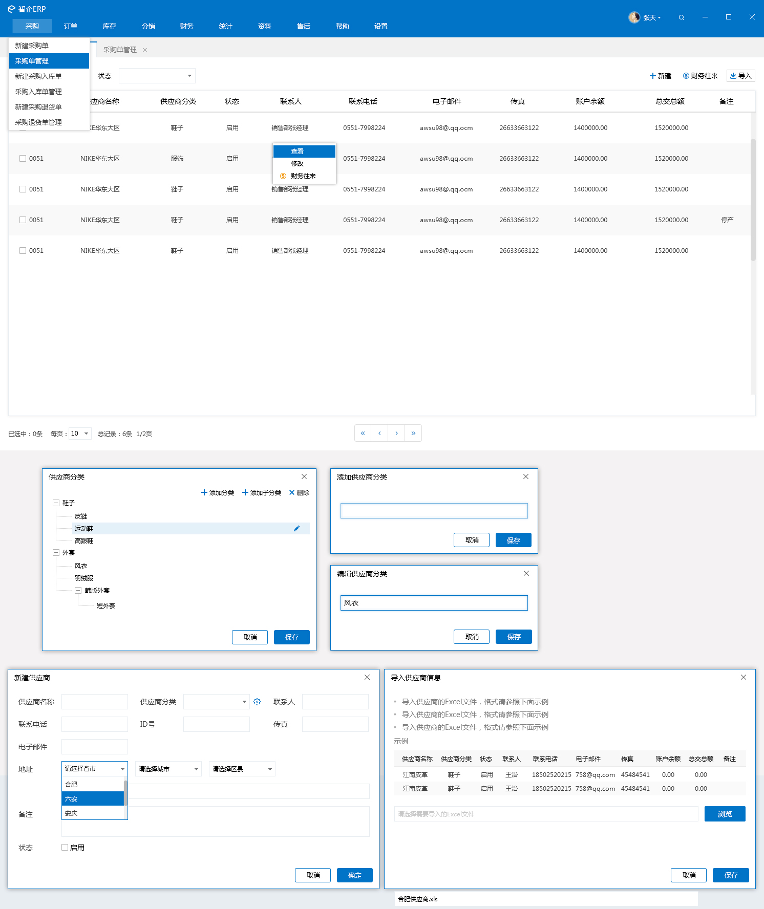Select the last 0051 row checkbox

23,251
